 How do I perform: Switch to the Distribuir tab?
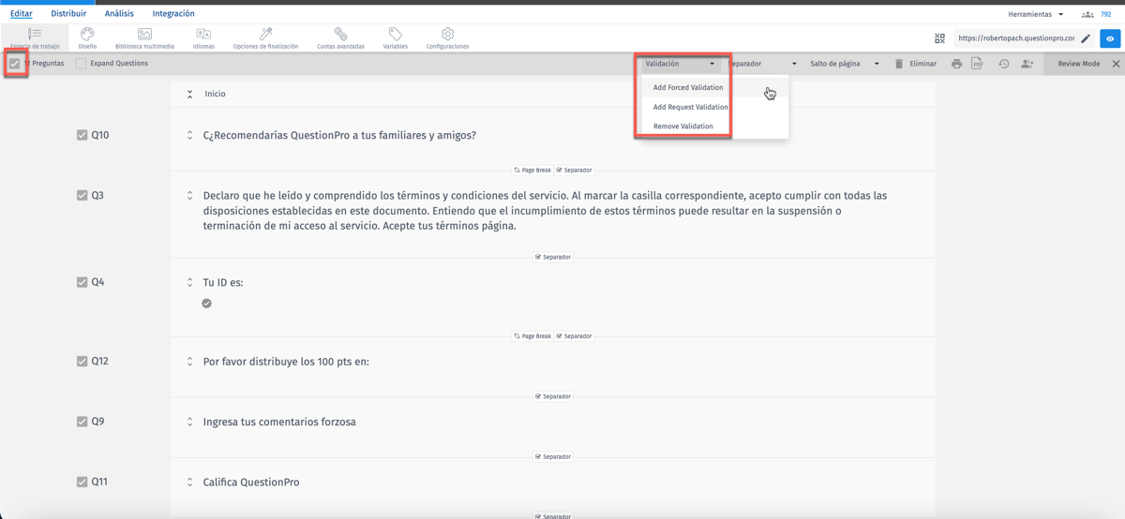(68, 14)
